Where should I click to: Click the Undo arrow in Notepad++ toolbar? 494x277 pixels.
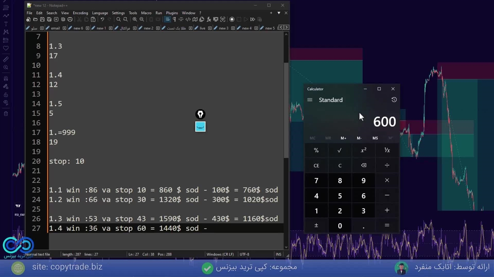[x=102, y=19]
